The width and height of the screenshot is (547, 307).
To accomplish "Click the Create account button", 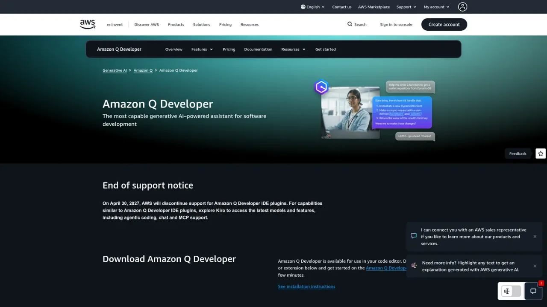I will click(x=444, y=24).
